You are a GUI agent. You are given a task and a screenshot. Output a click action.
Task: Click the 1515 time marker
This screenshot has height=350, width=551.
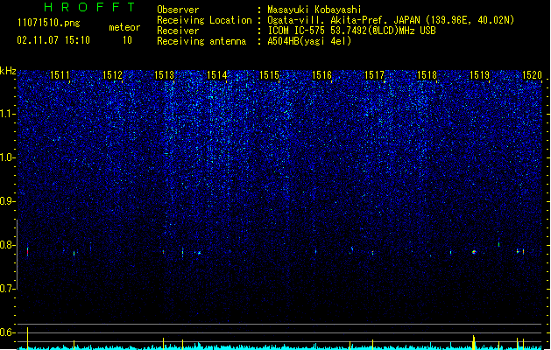(x=269, y=75)
